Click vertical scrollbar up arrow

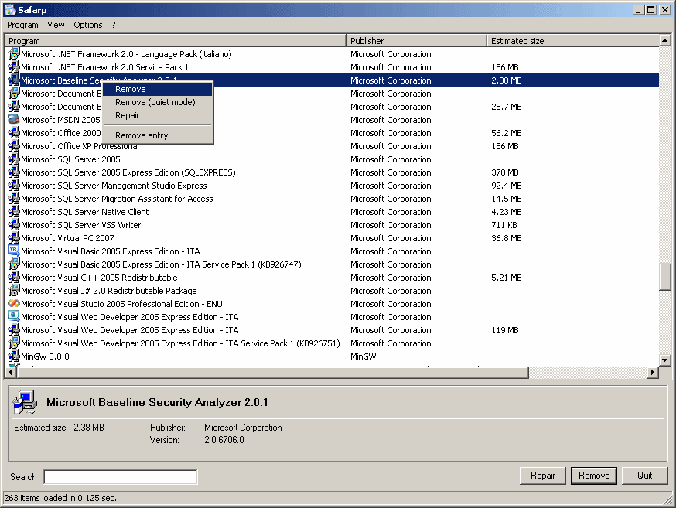(665, 40)
